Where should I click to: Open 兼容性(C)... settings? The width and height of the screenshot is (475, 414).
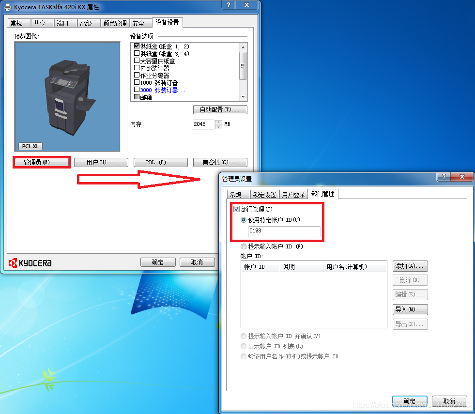tap(220, 162)
